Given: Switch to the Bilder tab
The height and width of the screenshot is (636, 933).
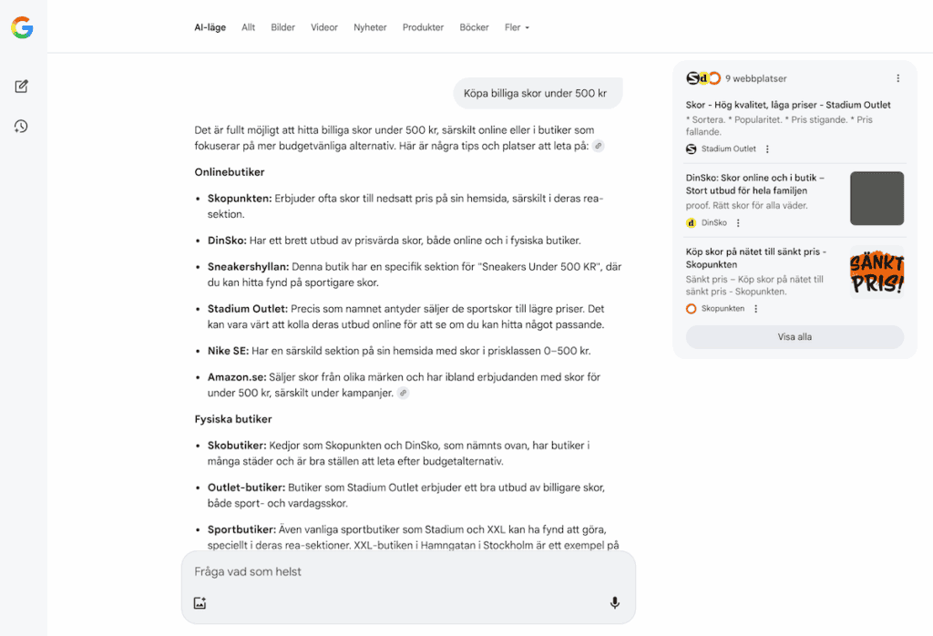Looking at the screenshot, I should 282,27.
